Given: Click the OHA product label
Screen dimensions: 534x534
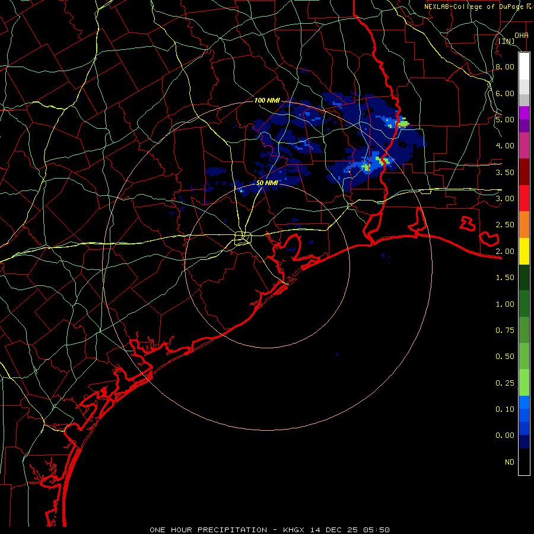Looking at the screenshot, I should pos(522,36).
